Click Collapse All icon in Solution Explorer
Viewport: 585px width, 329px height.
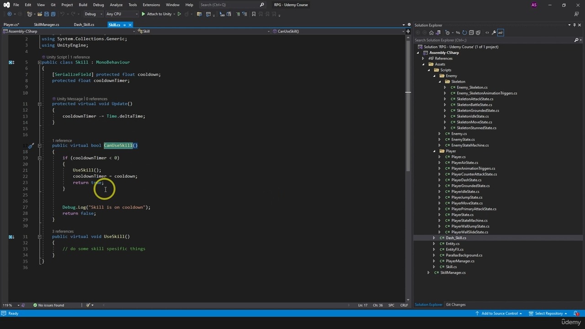click(471, 32)
